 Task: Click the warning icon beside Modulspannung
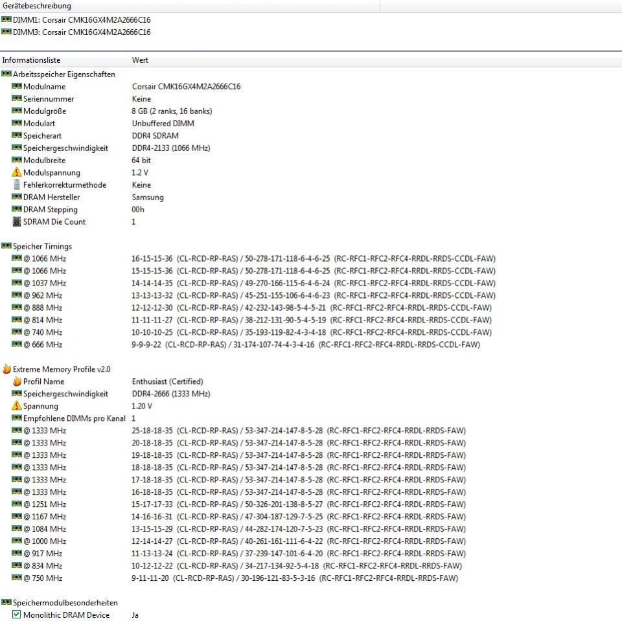click(x=17, y=172)
